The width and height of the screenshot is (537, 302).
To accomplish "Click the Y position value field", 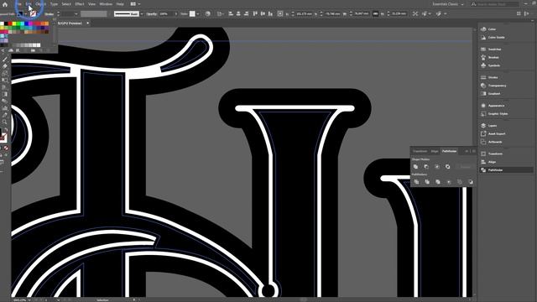I will tap(332, 14).
